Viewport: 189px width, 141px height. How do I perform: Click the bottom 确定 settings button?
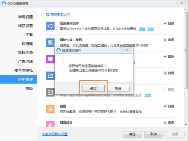(x=132, y=134)
